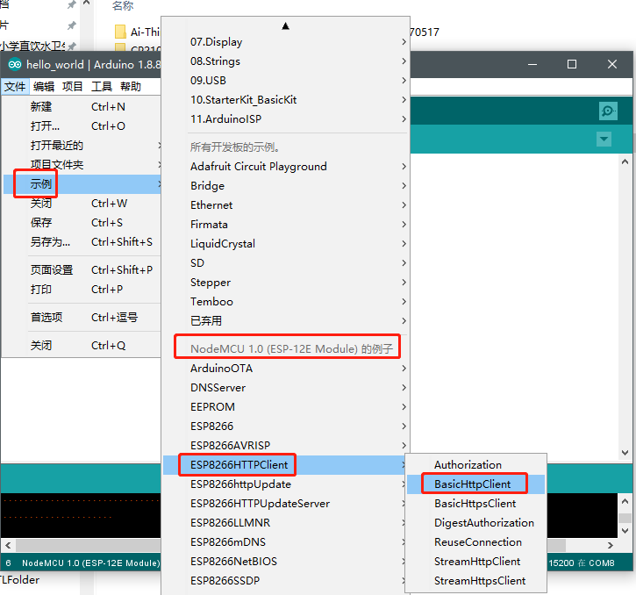Open the StreamHttpClient example
This screenshot has width=636, height=595.
coord(475,562)
